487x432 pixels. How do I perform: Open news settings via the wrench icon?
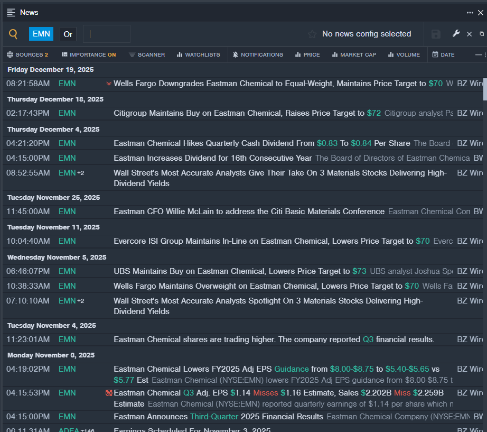456,34
